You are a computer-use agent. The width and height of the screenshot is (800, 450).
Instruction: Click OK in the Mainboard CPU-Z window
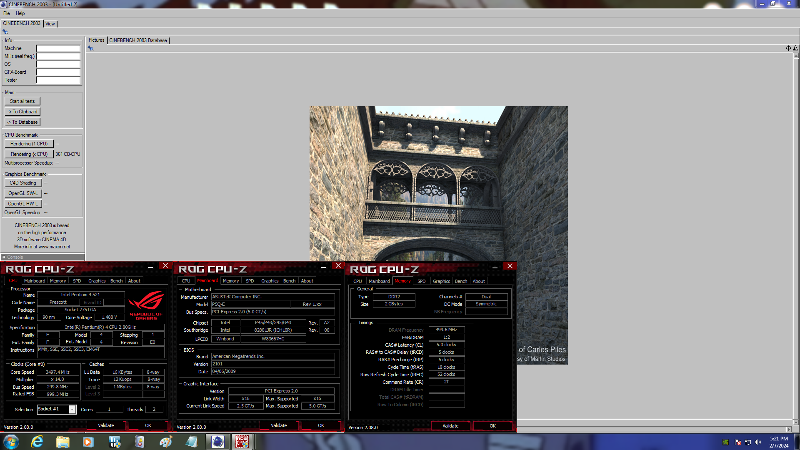click(x=321, y=425)
